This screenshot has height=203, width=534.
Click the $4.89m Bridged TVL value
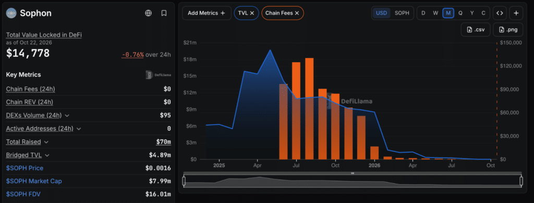(160, 155)
